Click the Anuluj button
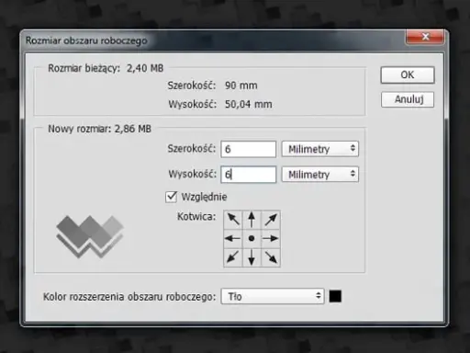470x353 pixels. pyautogui.click(x=408, y=99)
